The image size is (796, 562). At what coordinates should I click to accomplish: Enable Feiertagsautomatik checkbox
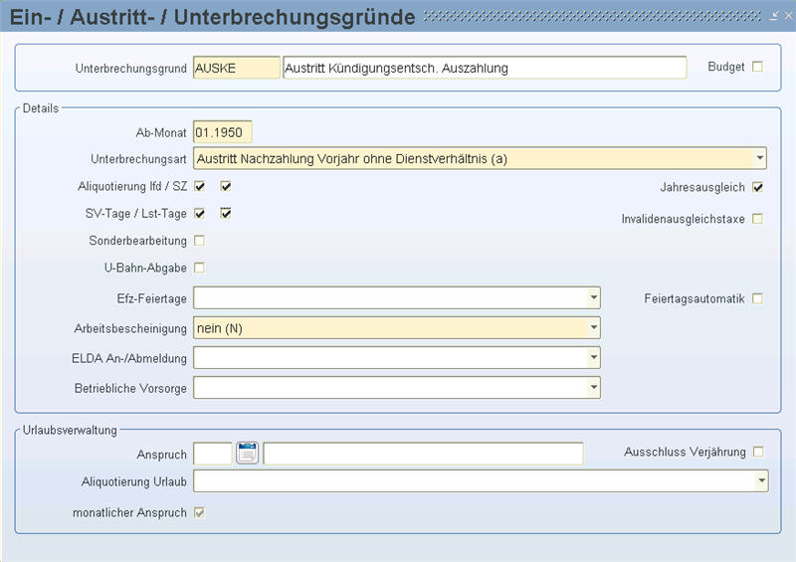(x=757, y=298)
